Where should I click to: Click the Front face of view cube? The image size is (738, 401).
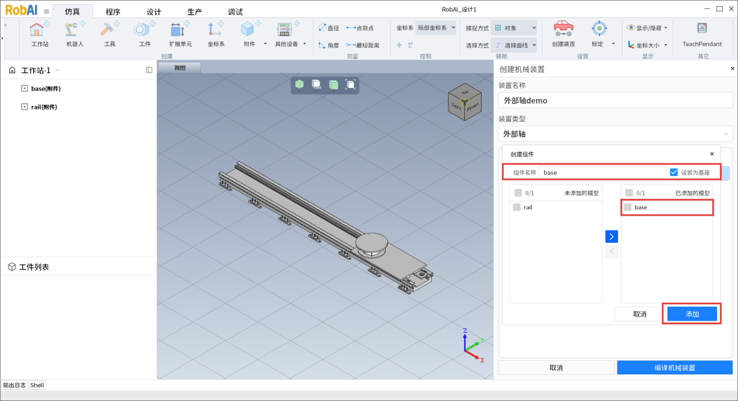point(474,107)
